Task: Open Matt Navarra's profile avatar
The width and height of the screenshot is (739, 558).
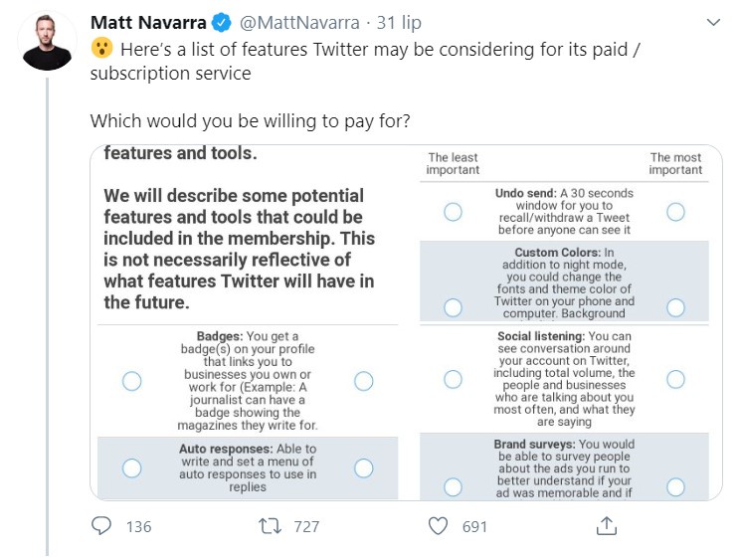Action: 47,43
